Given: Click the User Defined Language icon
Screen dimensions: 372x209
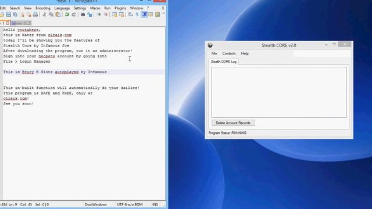Looking at the screenshot, I should click(151, 15).
